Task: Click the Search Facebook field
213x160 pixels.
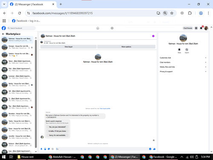Action: click(x=21, y=28)
